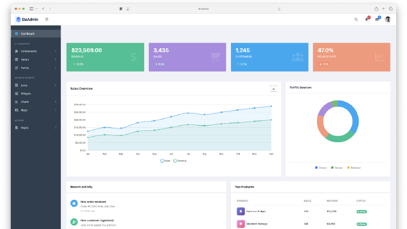Screen dimensions: 407x229
Task: Click the Pages document icon
Action: (x=16, y=128)
